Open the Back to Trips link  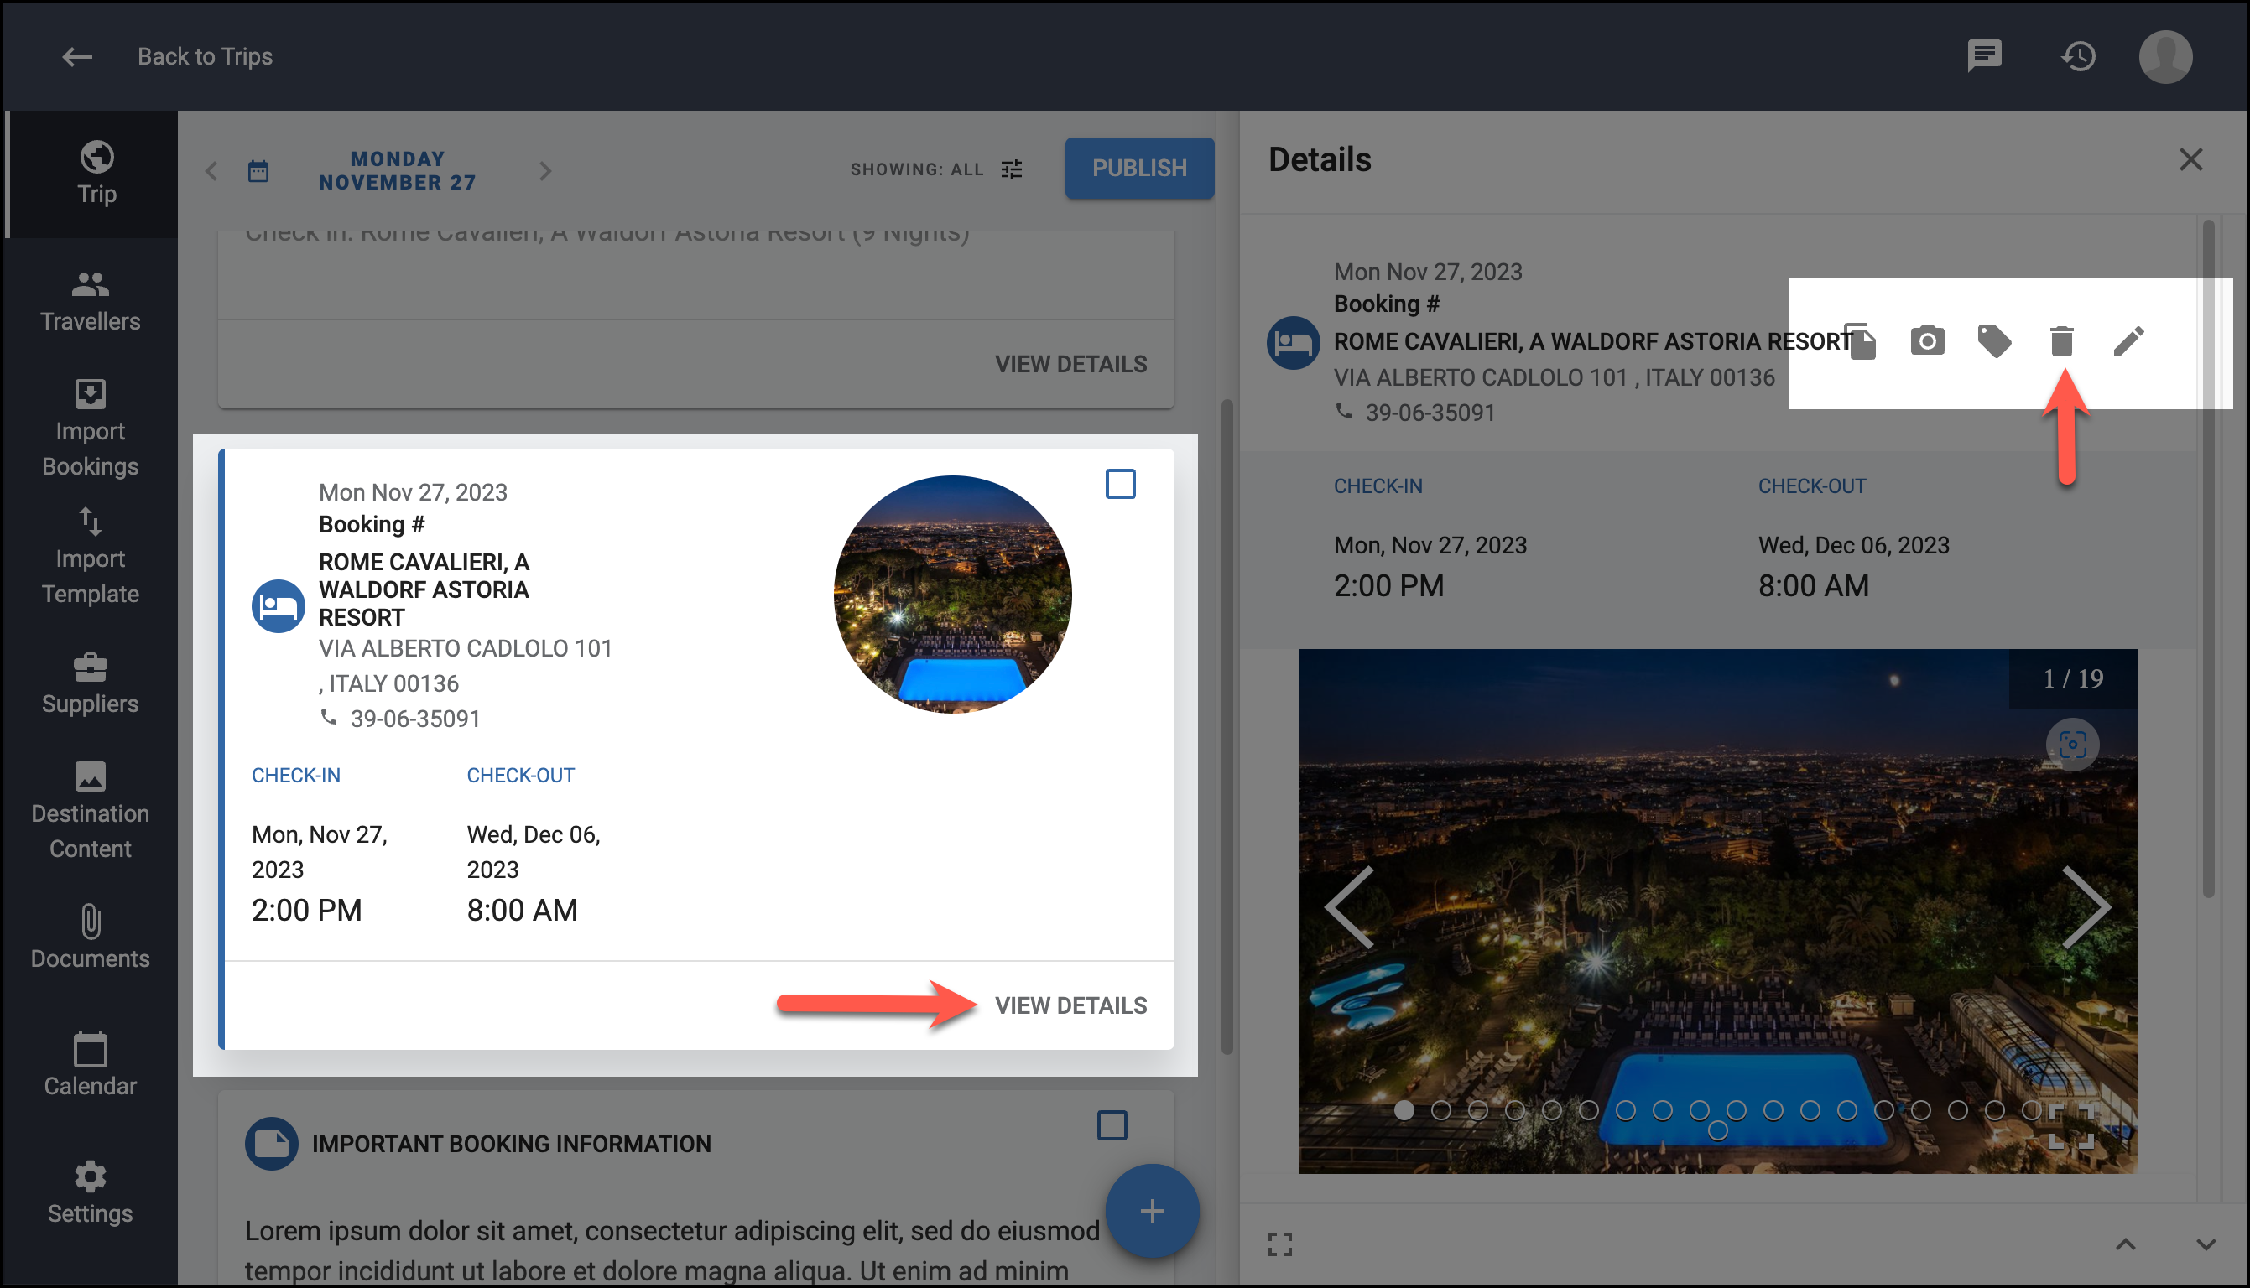point(205,57)
